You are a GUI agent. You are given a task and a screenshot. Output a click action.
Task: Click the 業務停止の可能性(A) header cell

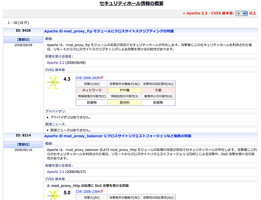click(x=158, y=96)
